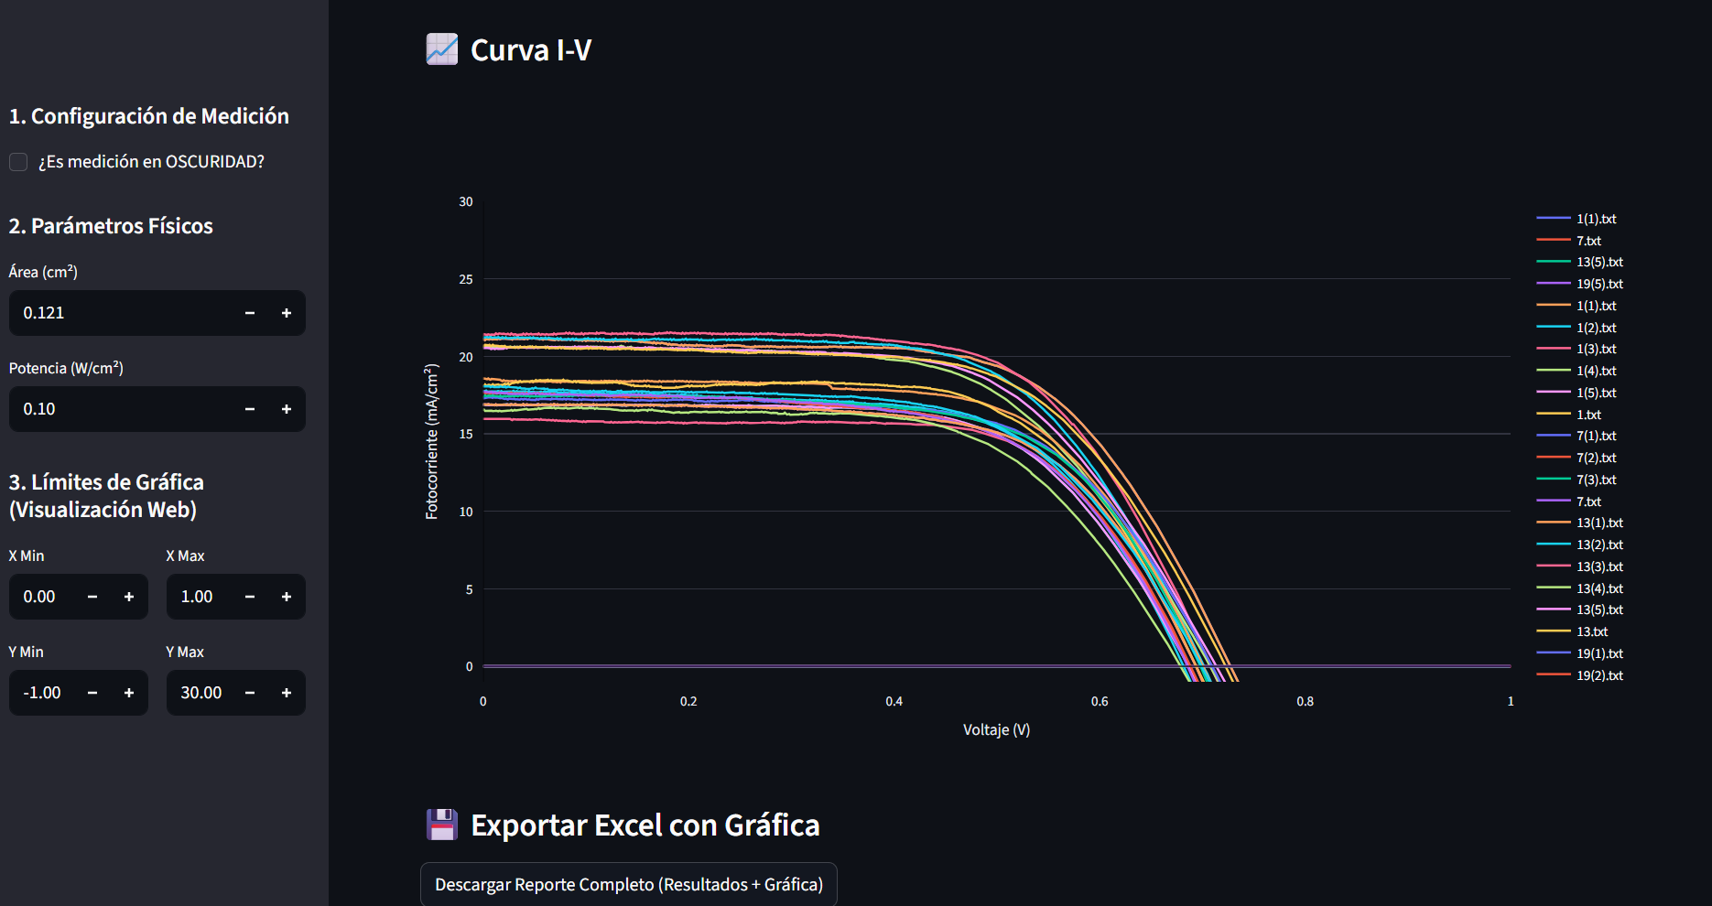Select the Y Max value field
This screenshot has height=906, width=1712.
coord(199,693)
